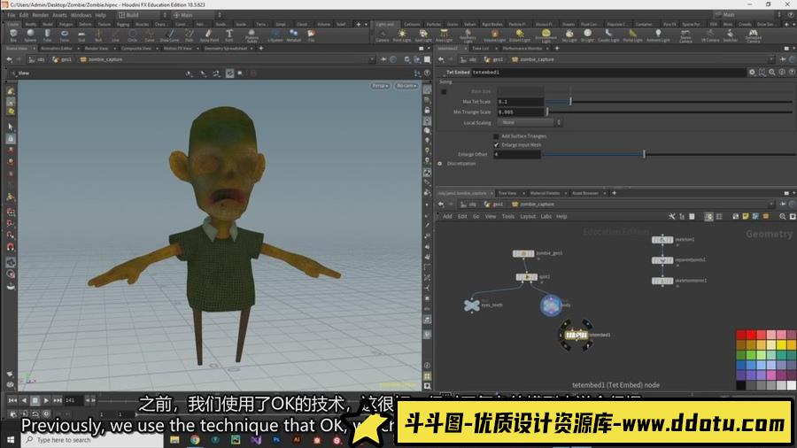Click the geo1 path button in the network pane
Screen dimensions: 797x448
[494, 205]
